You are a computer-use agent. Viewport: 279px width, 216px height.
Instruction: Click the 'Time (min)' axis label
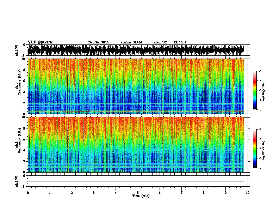(x=141, y=196)
